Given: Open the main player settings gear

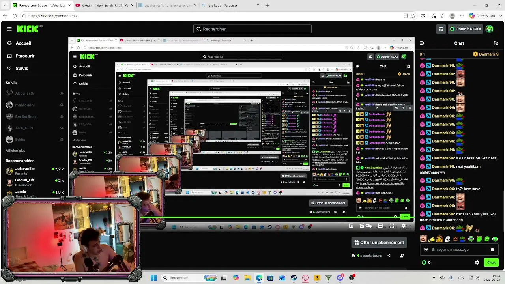Looking at the screenshot, I should pos(403,226).
